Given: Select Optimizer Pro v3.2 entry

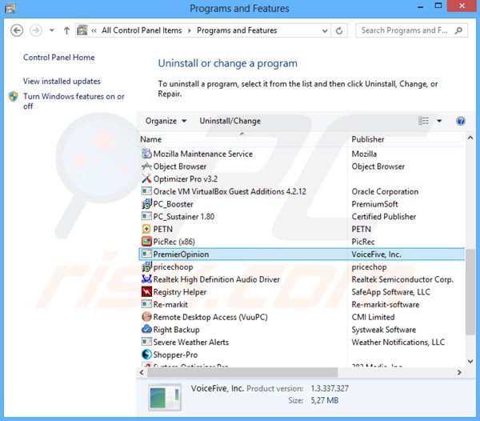Looking at the screenshot, I should pos(186,179).
